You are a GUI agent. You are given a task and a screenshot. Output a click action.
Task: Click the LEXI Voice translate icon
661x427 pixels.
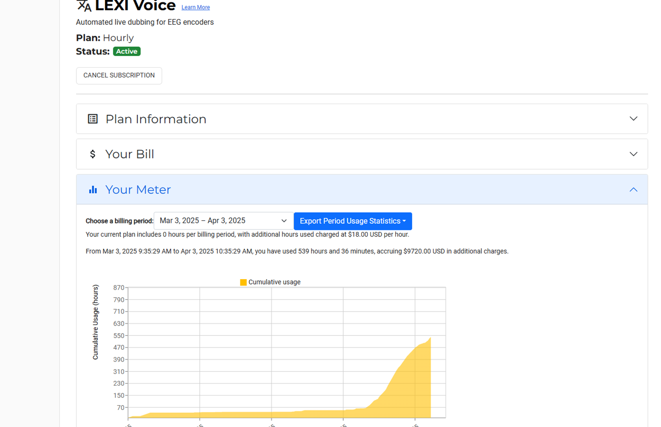click(x=84, y=5)
